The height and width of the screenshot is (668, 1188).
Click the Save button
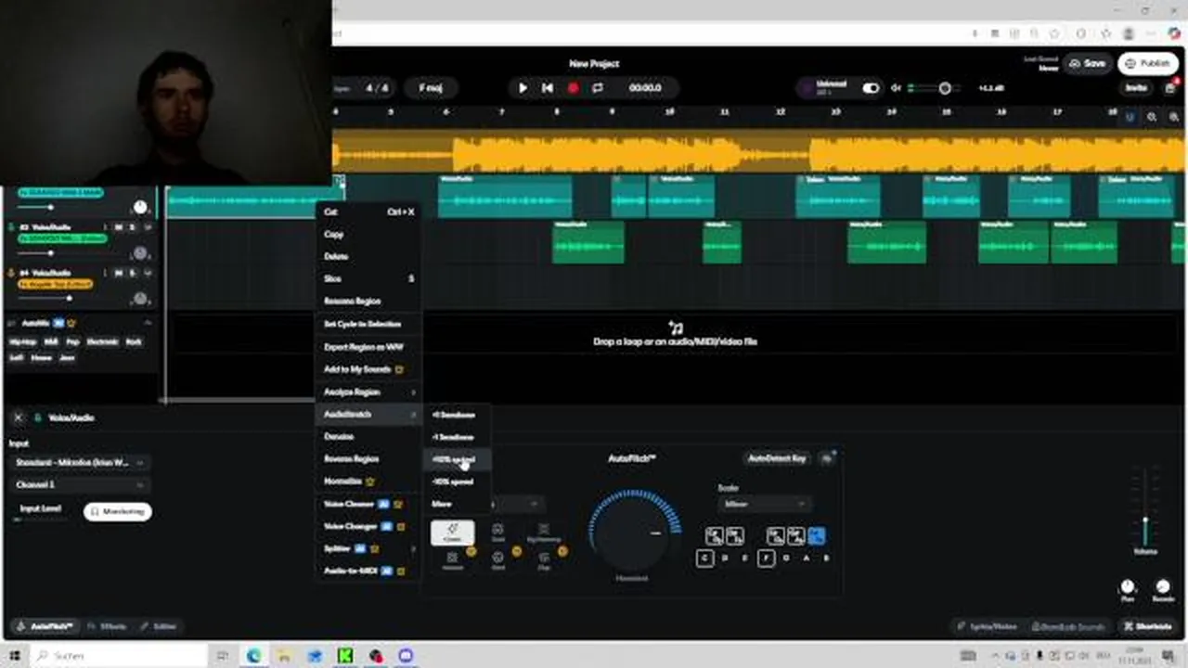coord(1087,63)
